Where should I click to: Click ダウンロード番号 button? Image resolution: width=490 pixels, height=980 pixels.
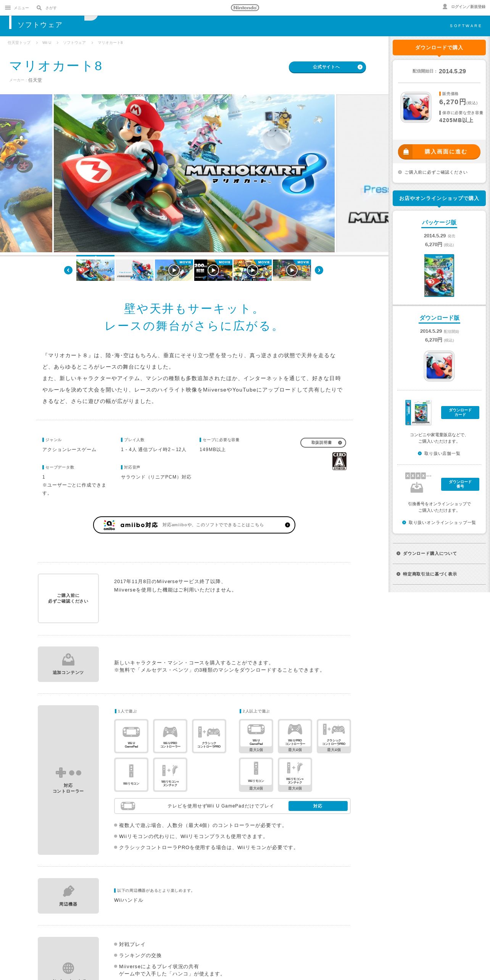(460, 484)
